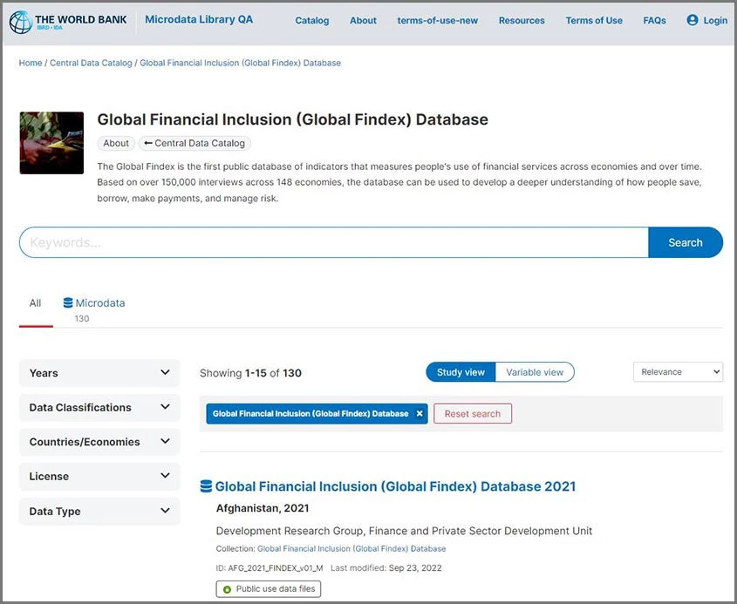This screenshot has width=737, height=604.
Task: Open Global Findex Database 2021 study title
Action: [395, 486]
